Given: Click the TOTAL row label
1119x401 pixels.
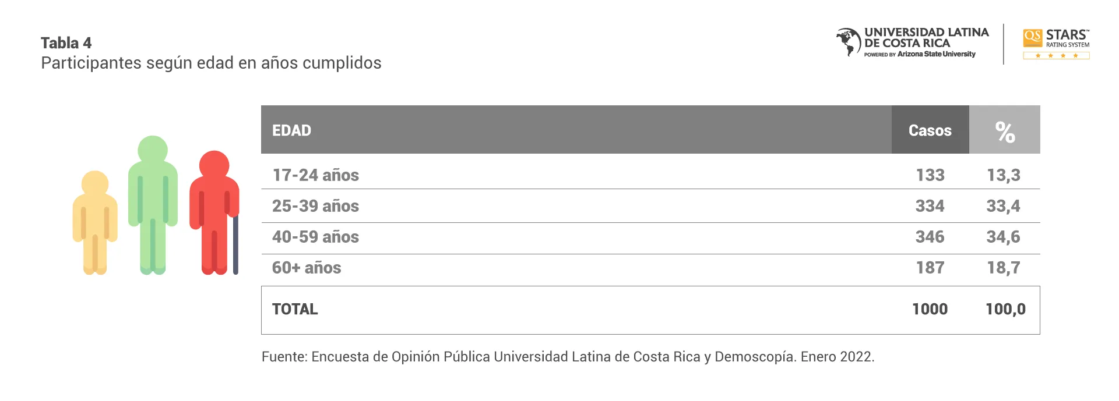Looking at the screenshot, I should tap(295, 309).
